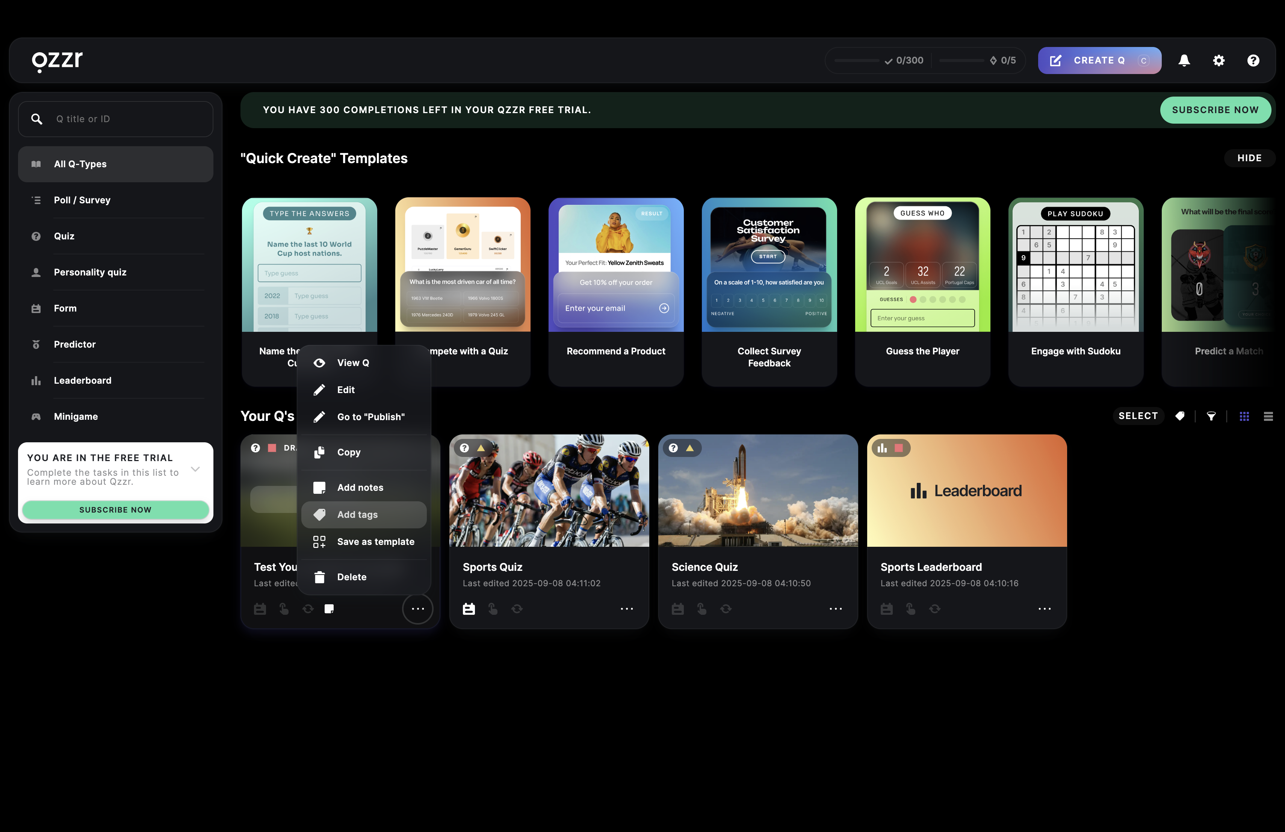Open settings gear in header
1285x832 pixels.
[x=1218, y=61]
